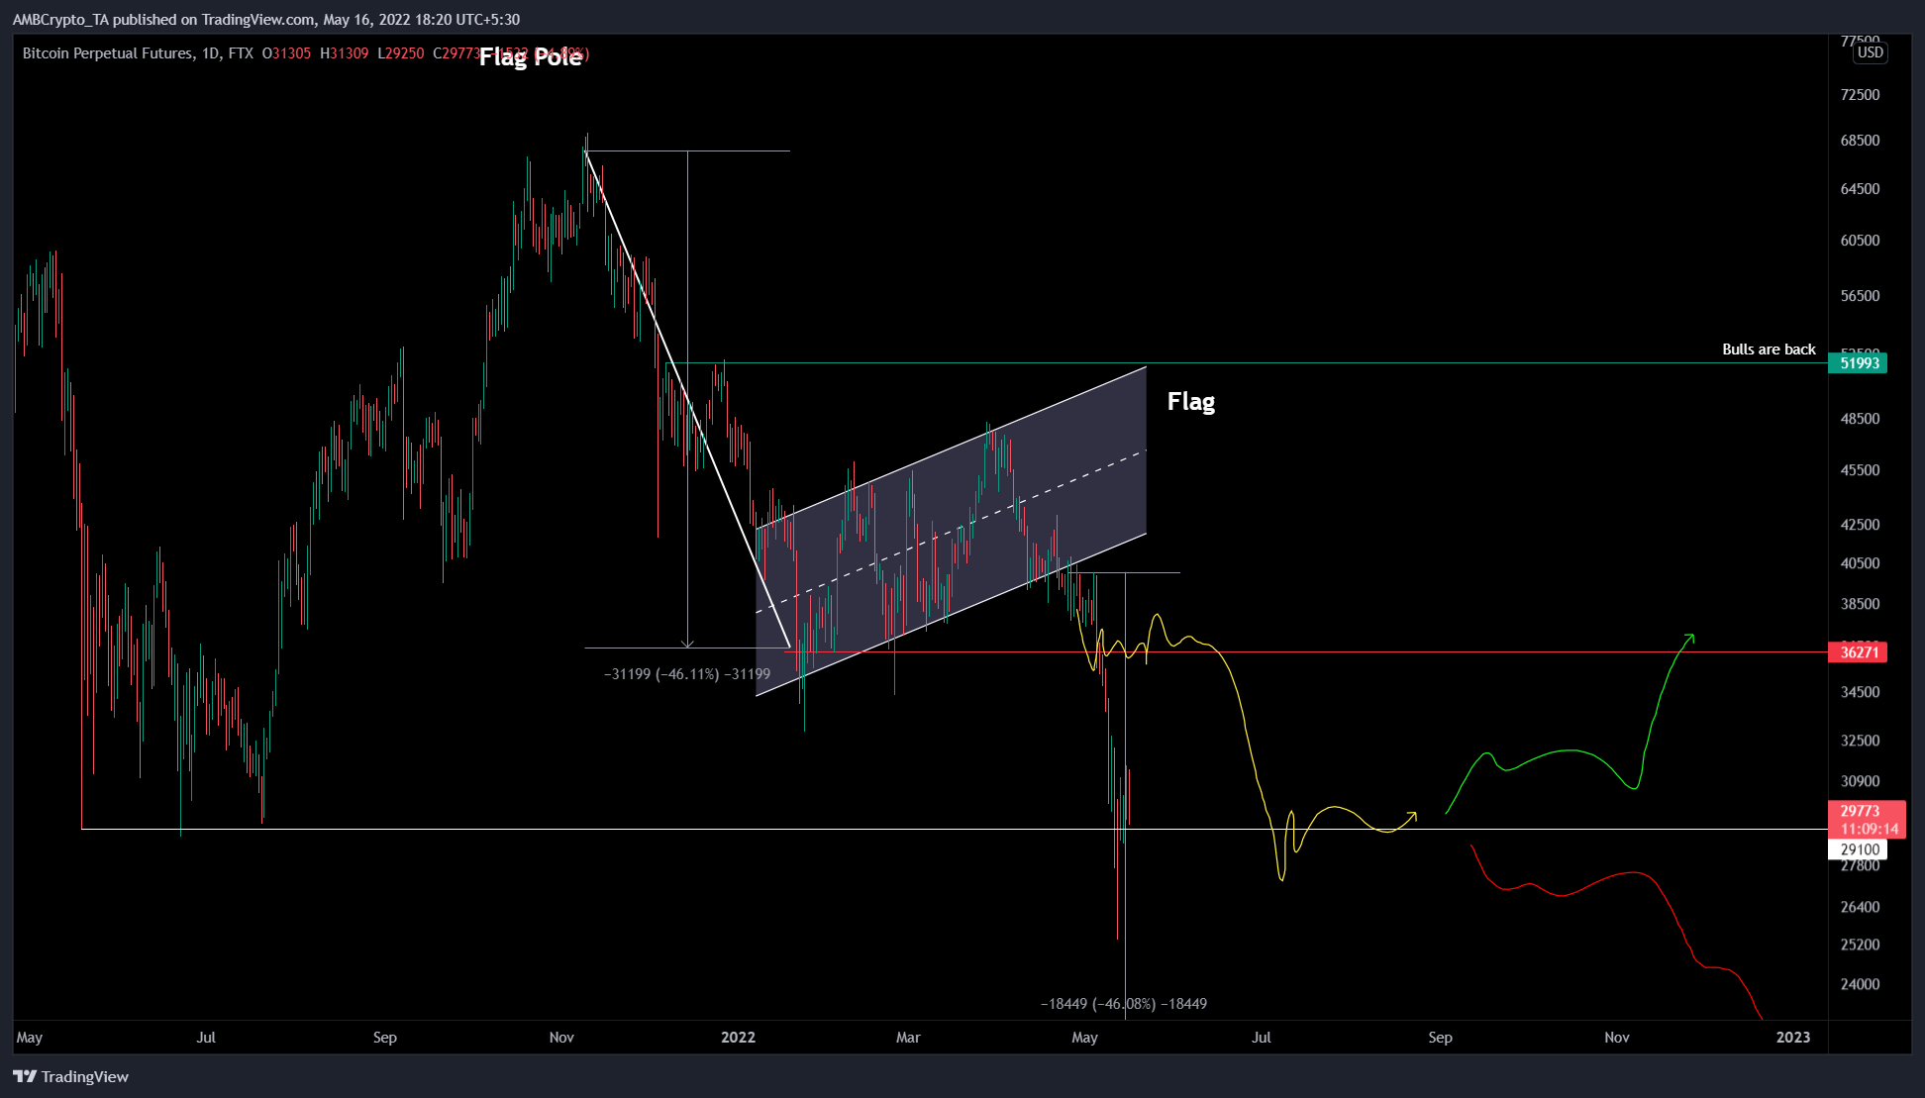
Task: Click the 51993 green price tag
Action: (1859, 362)
